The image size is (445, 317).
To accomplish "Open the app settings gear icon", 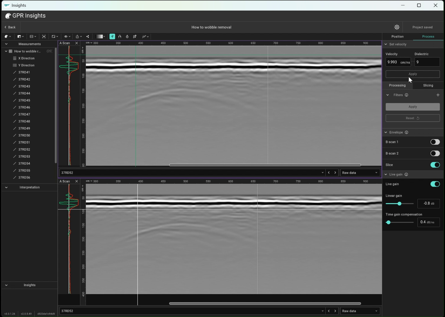I will coord(397,27).
